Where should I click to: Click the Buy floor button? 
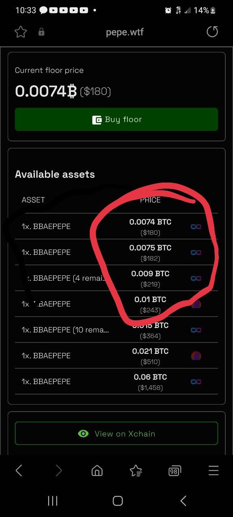(x=116, y=119)
